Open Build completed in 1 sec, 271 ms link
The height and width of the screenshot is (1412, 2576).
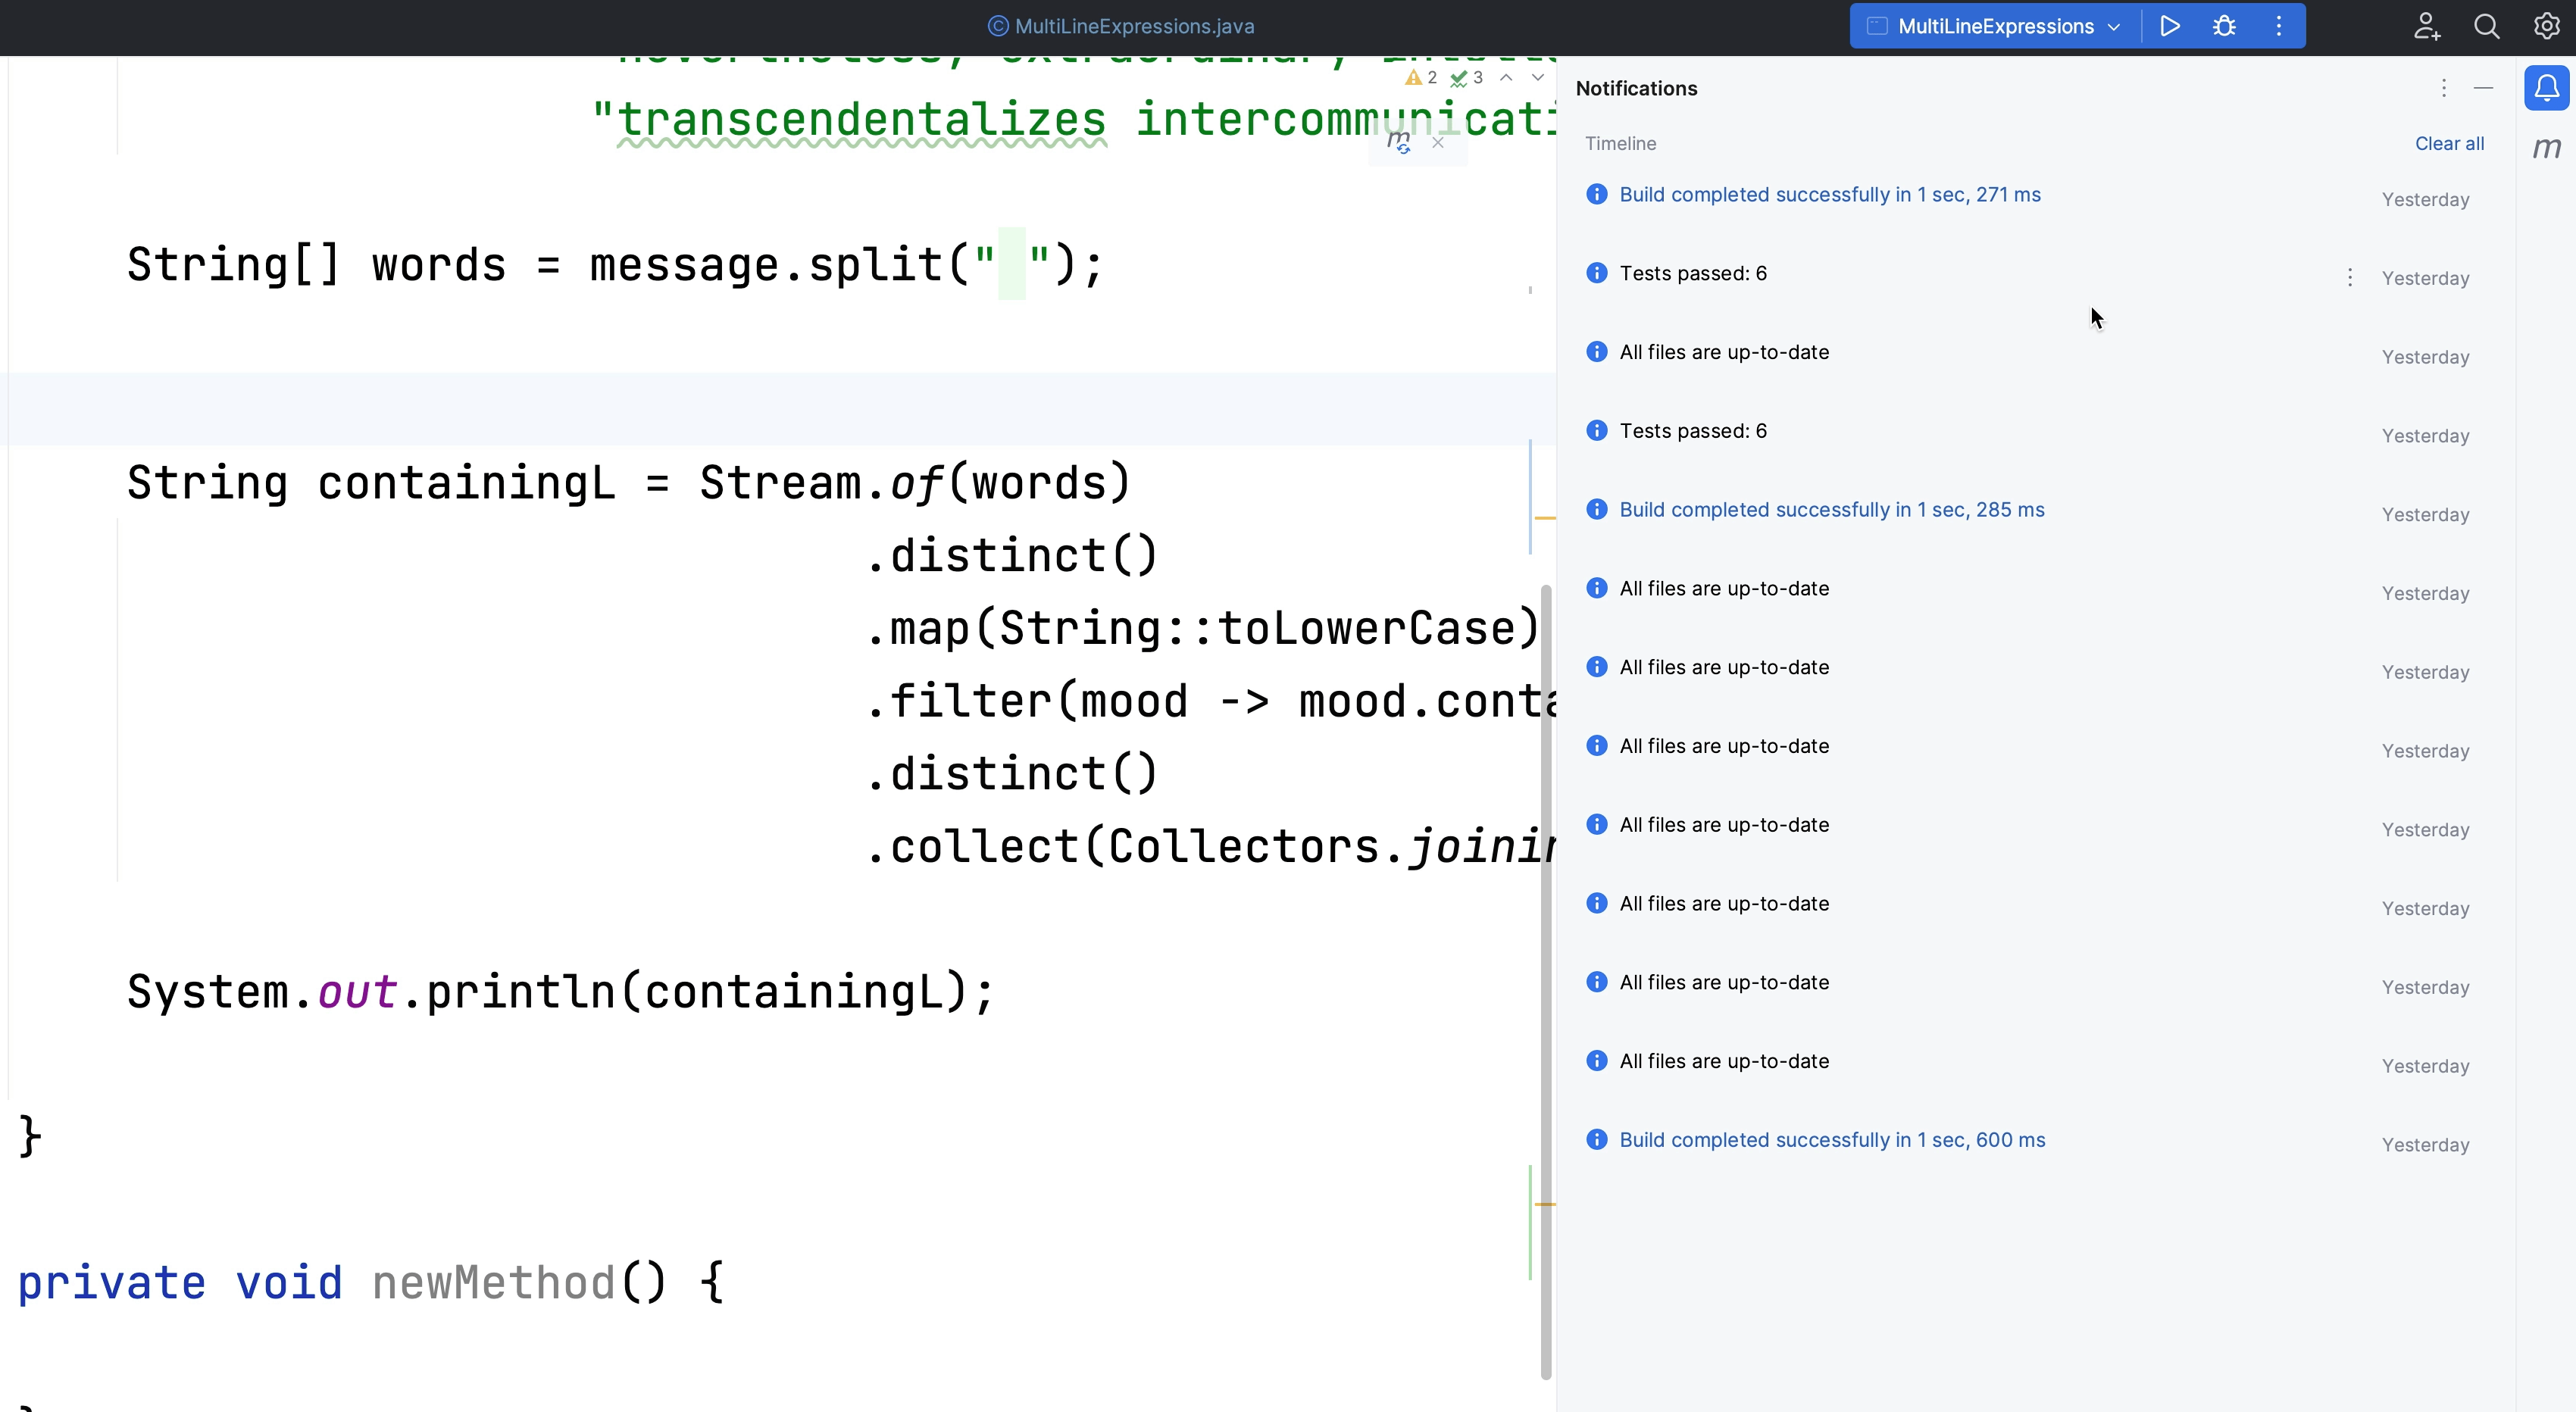1829,194
